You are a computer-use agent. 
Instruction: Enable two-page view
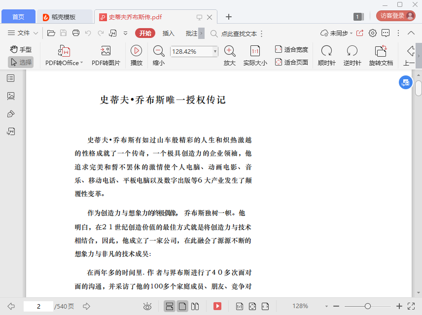click(x=195, y=306)
